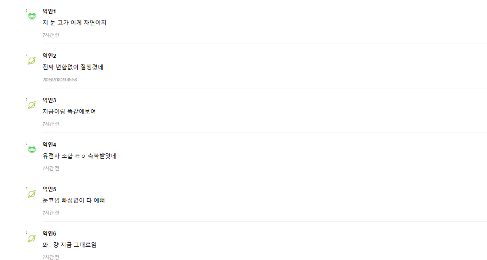This screenshot has width=487, height=260.
Task: Click the comment '지금이랑 똑같애보여'
Action: coord(69,112)
